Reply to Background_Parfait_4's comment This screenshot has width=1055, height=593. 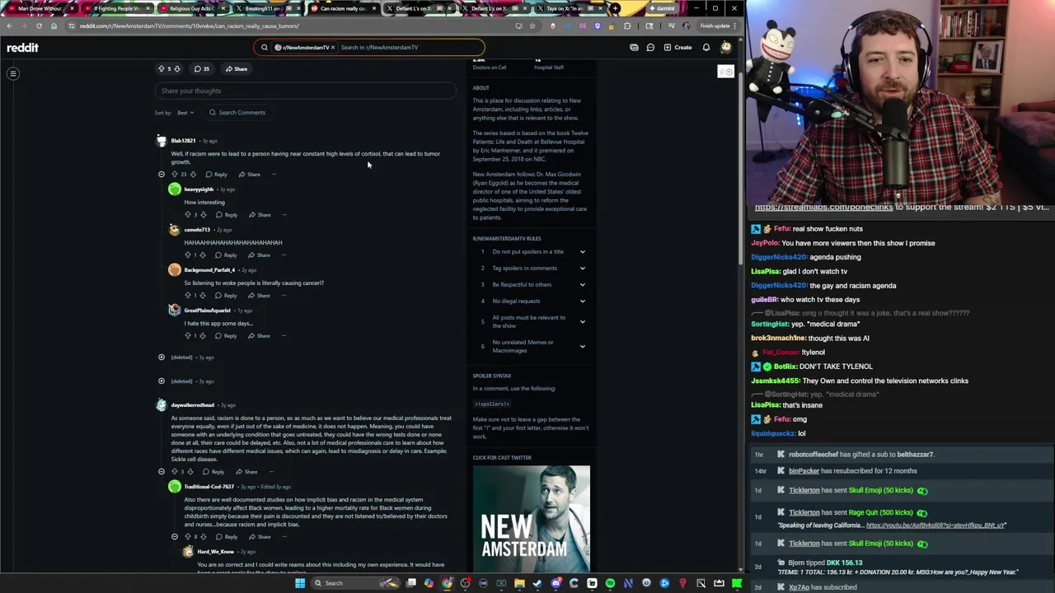point(227,296)
